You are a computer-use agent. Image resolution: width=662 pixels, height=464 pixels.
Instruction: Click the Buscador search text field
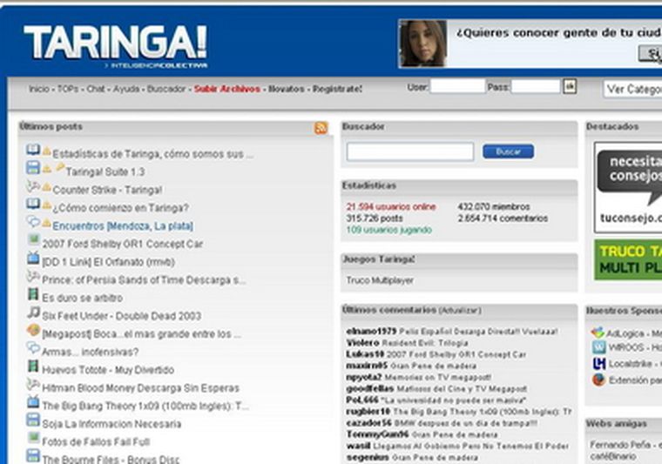click(x=410, y=151)
